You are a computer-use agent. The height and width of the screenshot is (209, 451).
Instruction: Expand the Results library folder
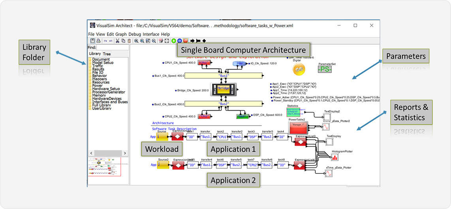[96, 69]
